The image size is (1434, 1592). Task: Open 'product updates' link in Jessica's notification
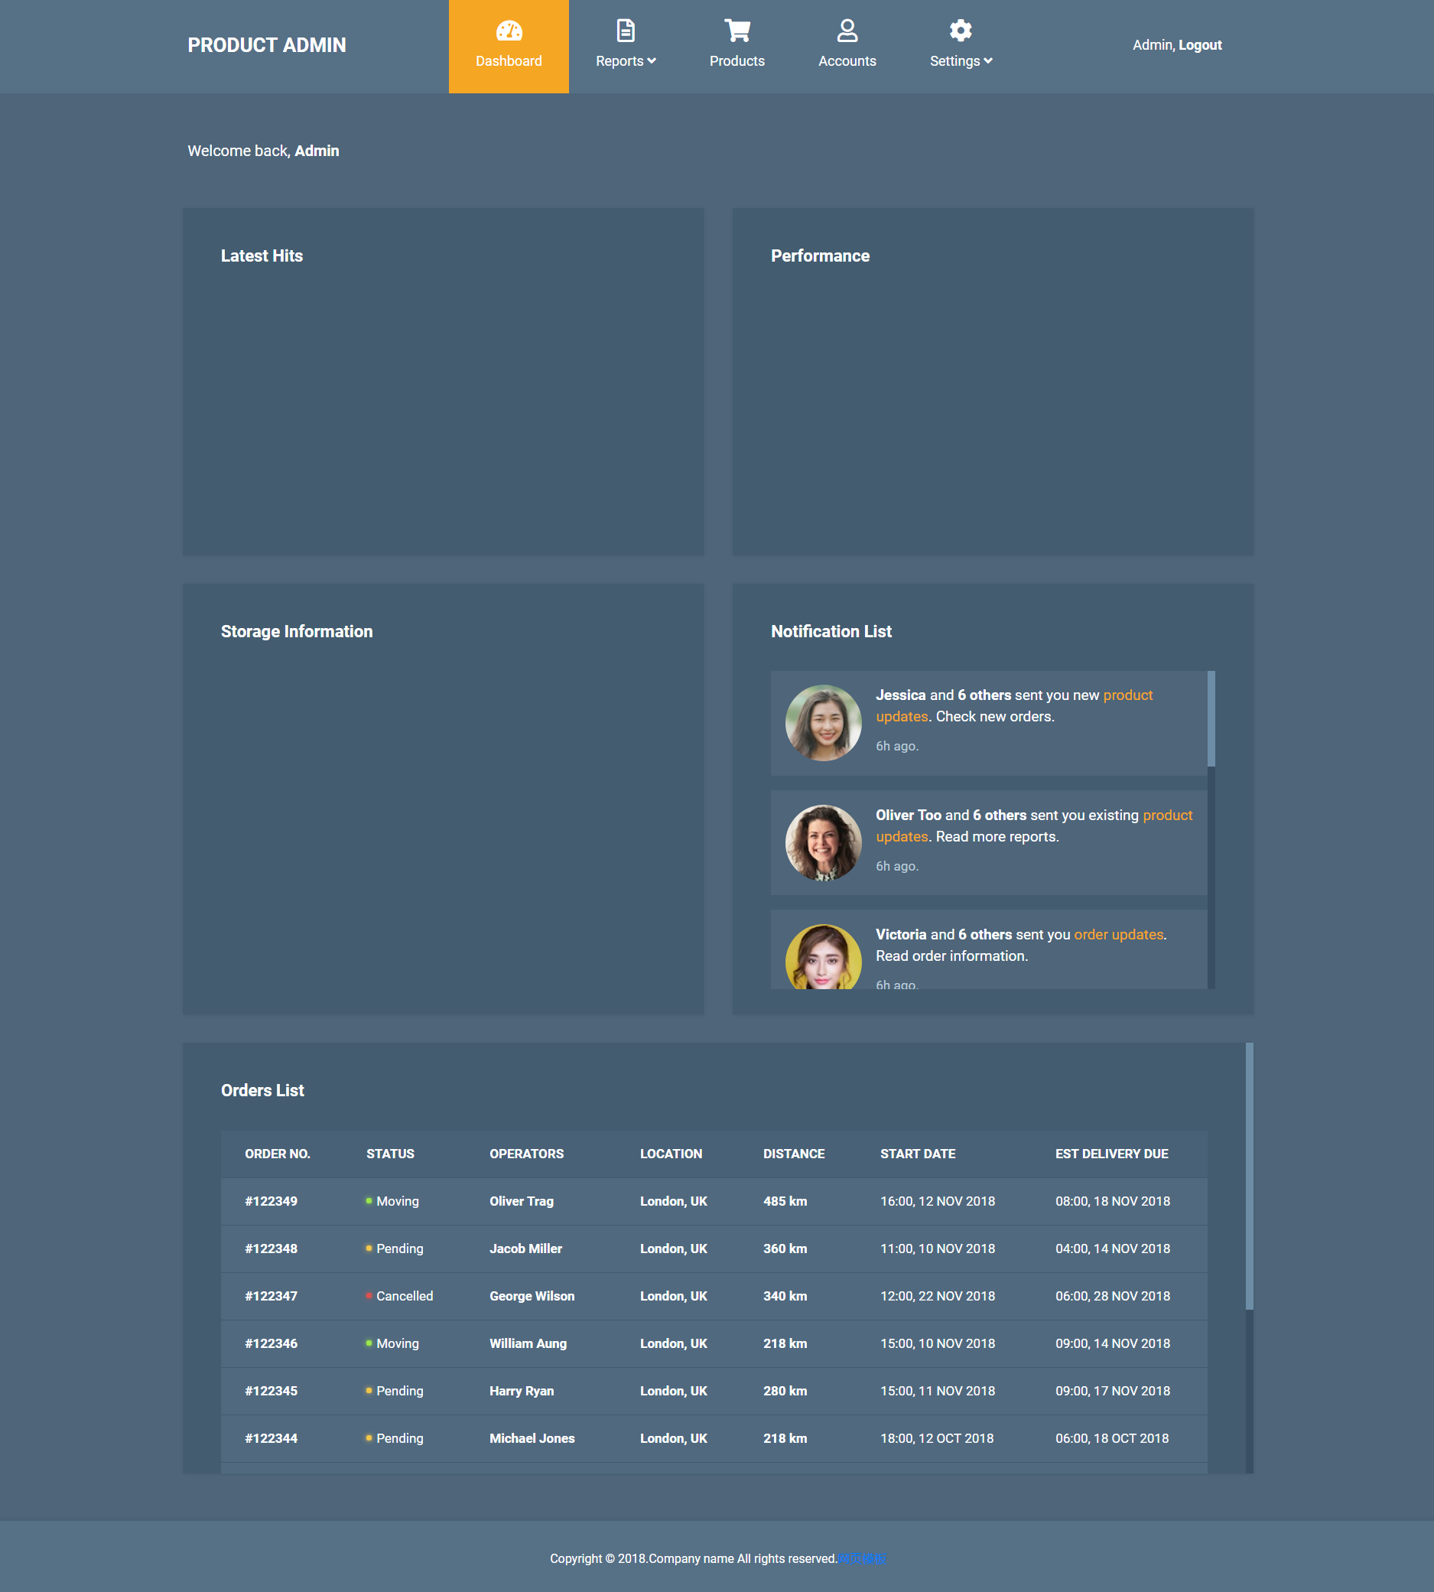(1127, 695)
